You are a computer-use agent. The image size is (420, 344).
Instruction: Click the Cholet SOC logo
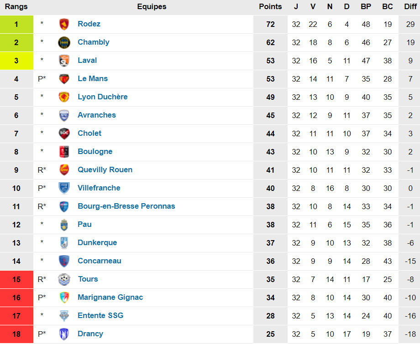click(x=64, y=133)
